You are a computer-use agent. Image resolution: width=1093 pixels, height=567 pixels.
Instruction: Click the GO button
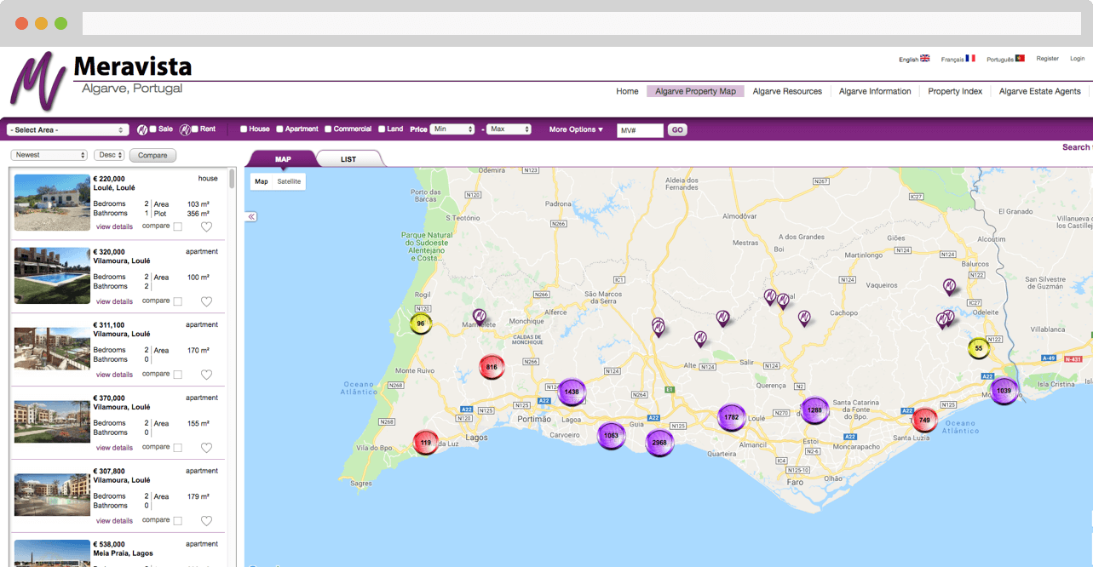coord(677,130)
